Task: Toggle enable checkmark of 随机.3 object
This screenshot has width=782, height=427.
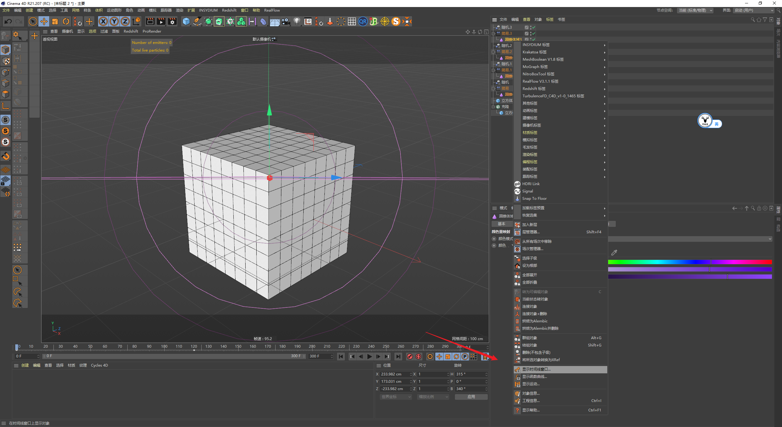Action: tap(534, 27)
